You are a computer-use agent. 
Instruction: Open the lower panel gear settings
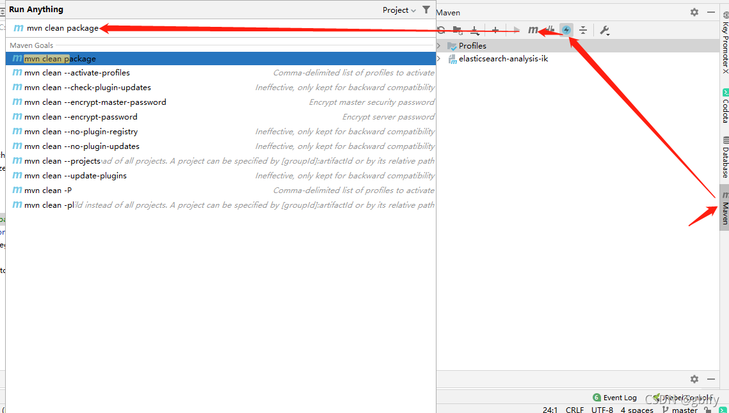tap(694, 379)
